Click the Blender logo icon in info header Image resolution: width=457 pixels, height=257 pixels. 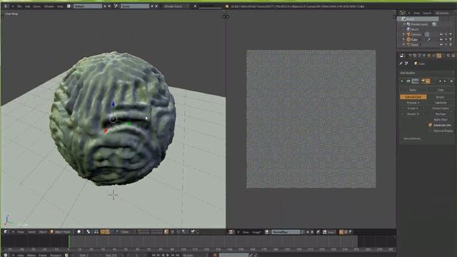click(x=227, y=6)
